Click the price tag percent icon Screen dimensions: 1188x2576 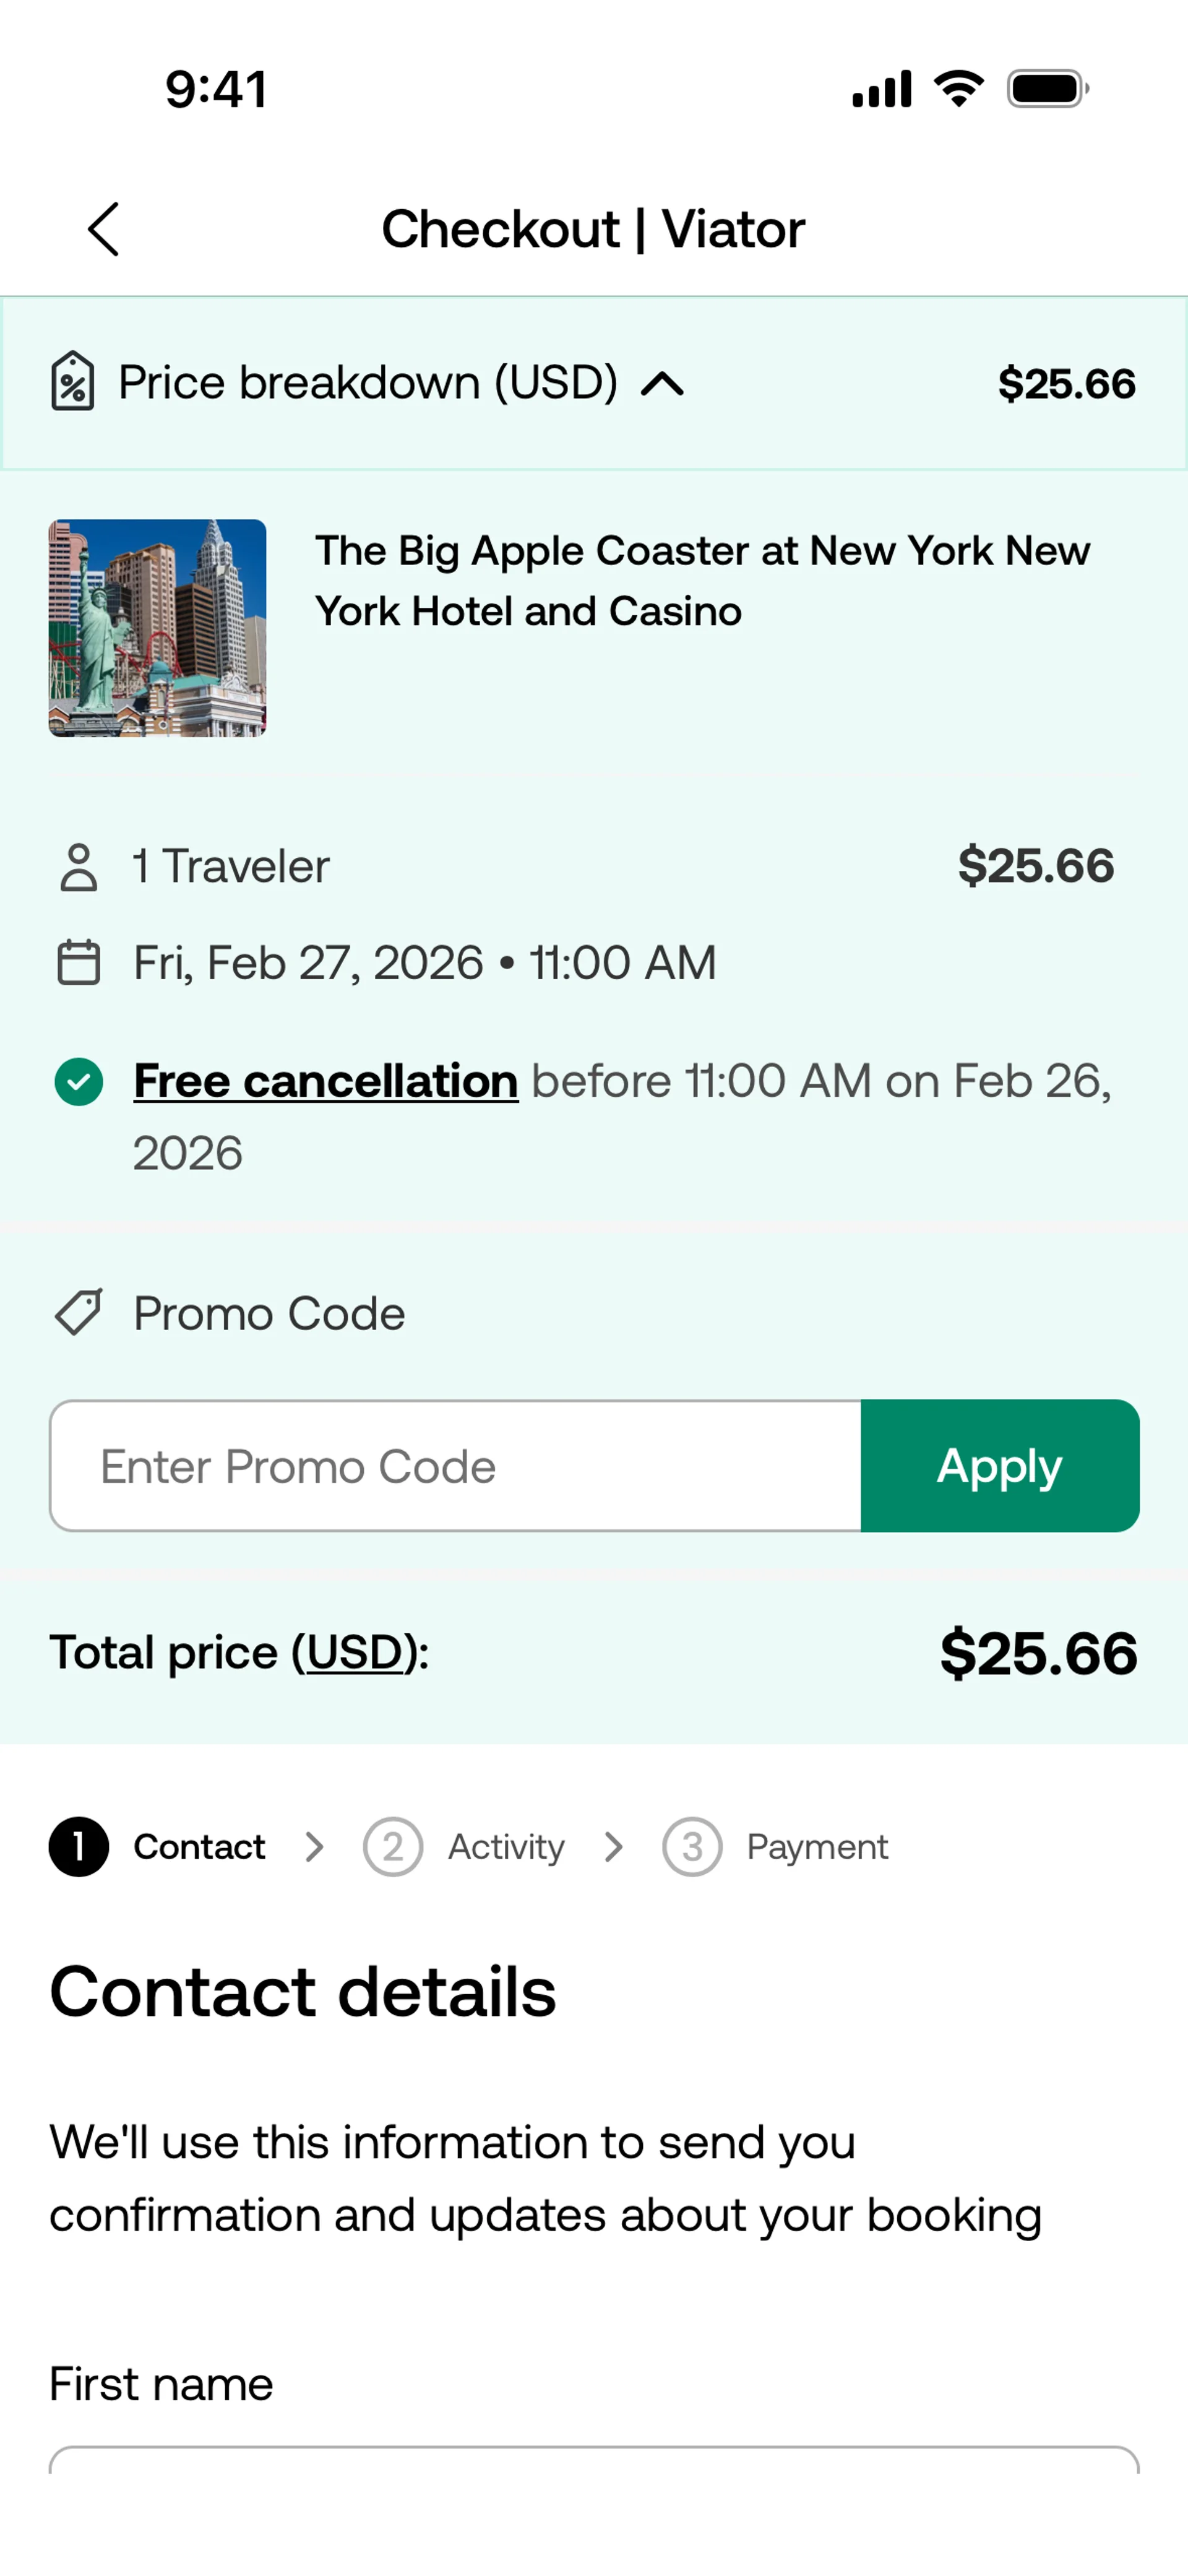click(73, 381)
